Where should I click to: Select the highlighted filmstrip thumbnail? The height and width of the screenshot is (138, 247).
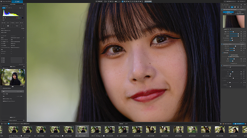(82, 129)
